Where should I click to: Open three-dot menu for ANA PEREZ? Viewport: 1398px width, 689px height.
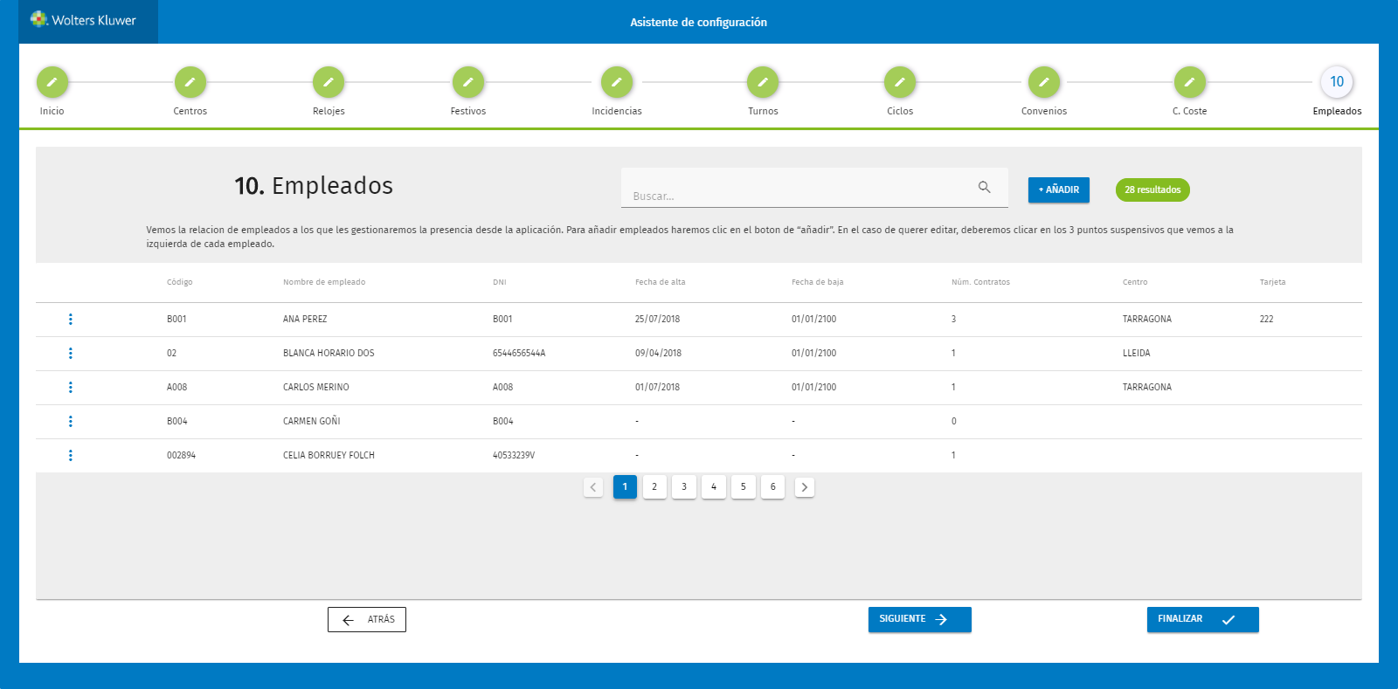click(x=71, y=319)
